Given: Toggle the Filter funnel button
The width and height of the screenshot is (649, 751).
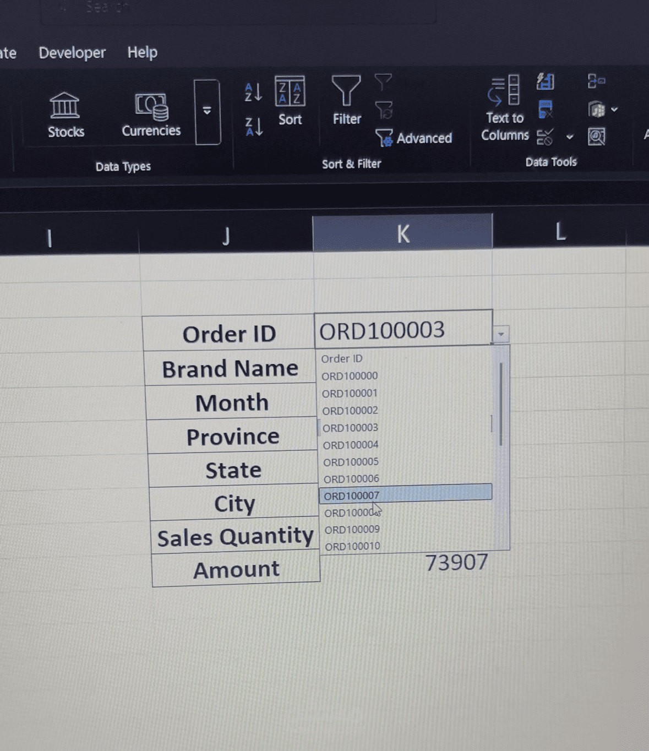Looking at the screenshot, I should tap(346, 100).
